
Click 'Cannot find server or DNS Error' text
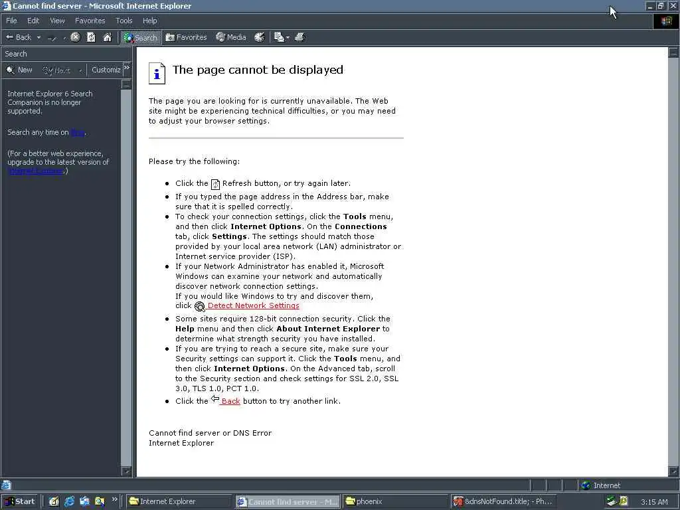210,433
